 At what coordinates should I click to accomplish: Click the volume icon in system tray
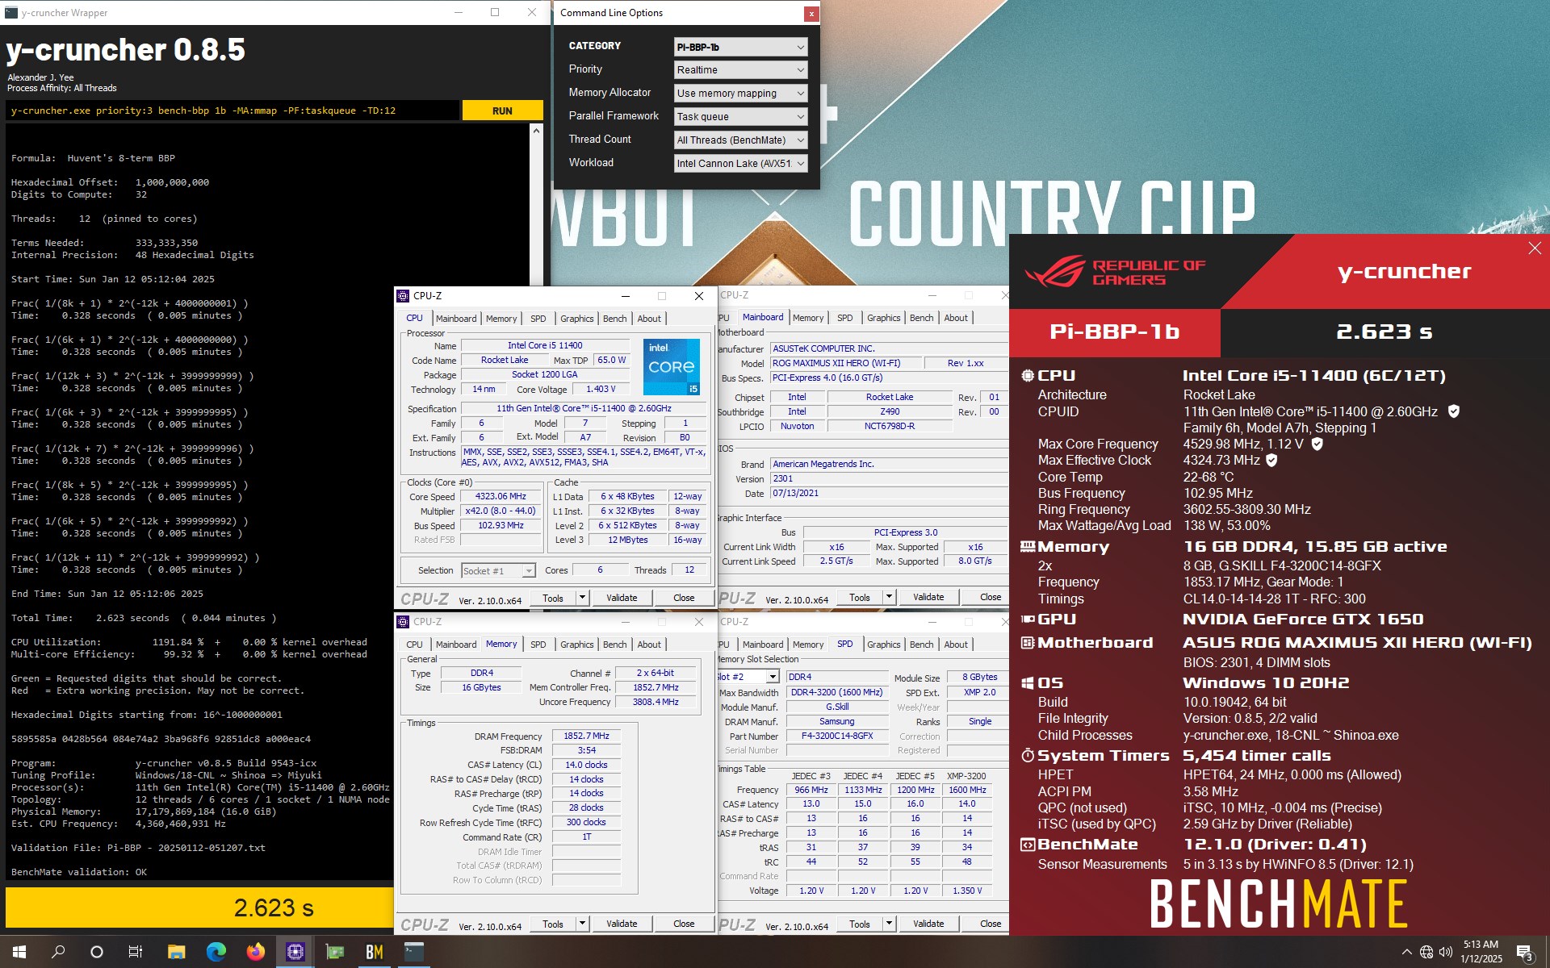(1446, 952)
